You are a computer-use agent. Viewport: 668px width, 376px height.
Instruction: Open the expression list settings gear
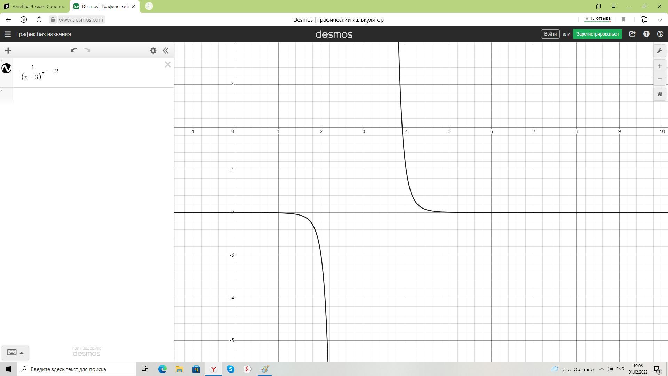pos(153,50)
